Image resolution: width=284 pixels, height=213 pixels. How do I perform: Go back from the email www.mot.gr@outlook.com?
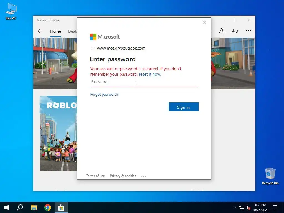click(x=93, y=48)
